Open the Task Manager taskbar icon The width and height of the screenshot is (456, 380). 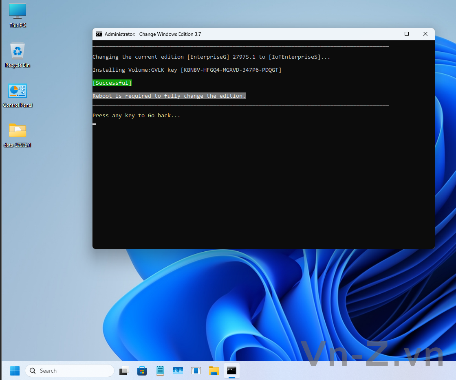[178, 371]
